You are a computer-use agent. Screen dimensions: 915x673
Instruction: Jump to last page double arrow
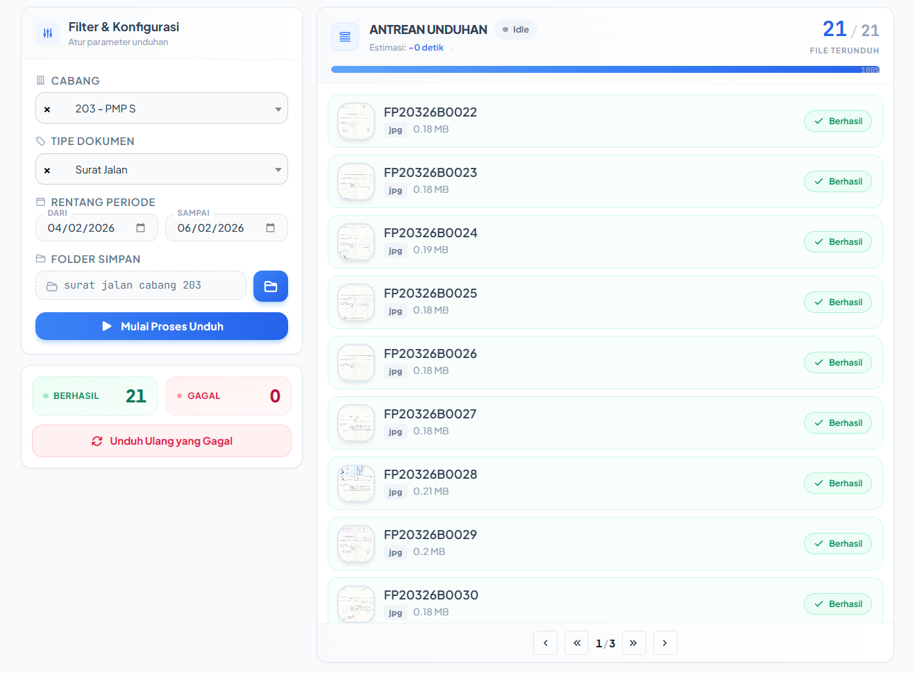click(x=634, y=643)
